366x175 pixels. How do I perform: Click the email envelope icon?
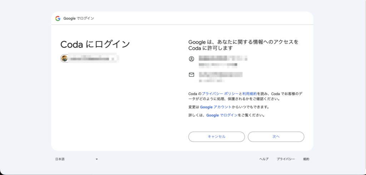[x=192, y=75]
